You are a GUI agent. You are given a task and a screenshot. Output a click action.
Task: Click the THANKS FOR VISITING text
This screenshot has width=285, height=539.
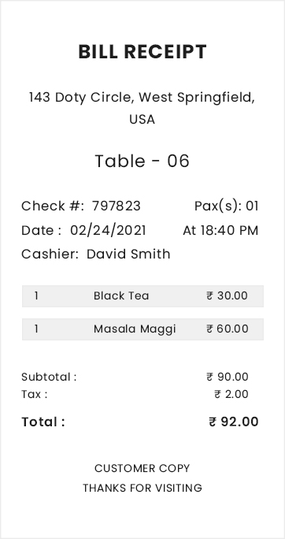click(142, 488)
